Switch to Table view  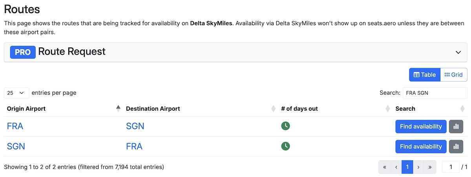point(425,75)
